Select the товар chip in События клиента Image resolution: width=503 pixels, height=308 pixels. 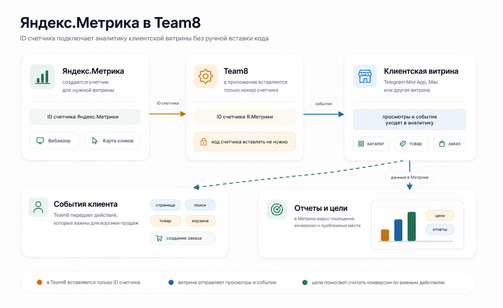pyautogui.click(x=165, y=221)
